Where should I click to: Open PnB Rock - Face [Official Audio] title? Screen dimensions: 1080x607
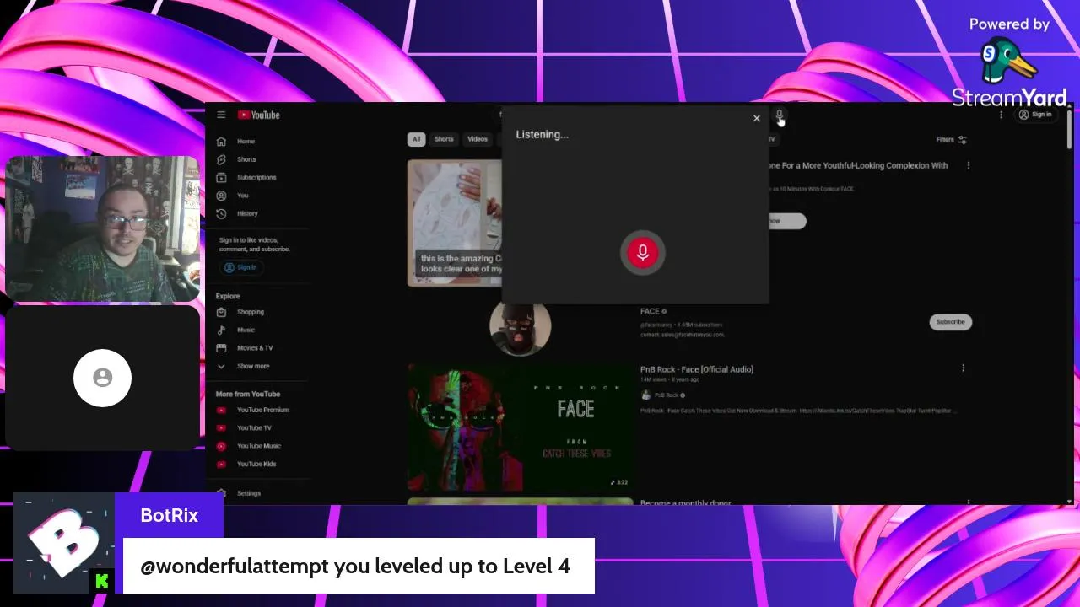[697, 369]
